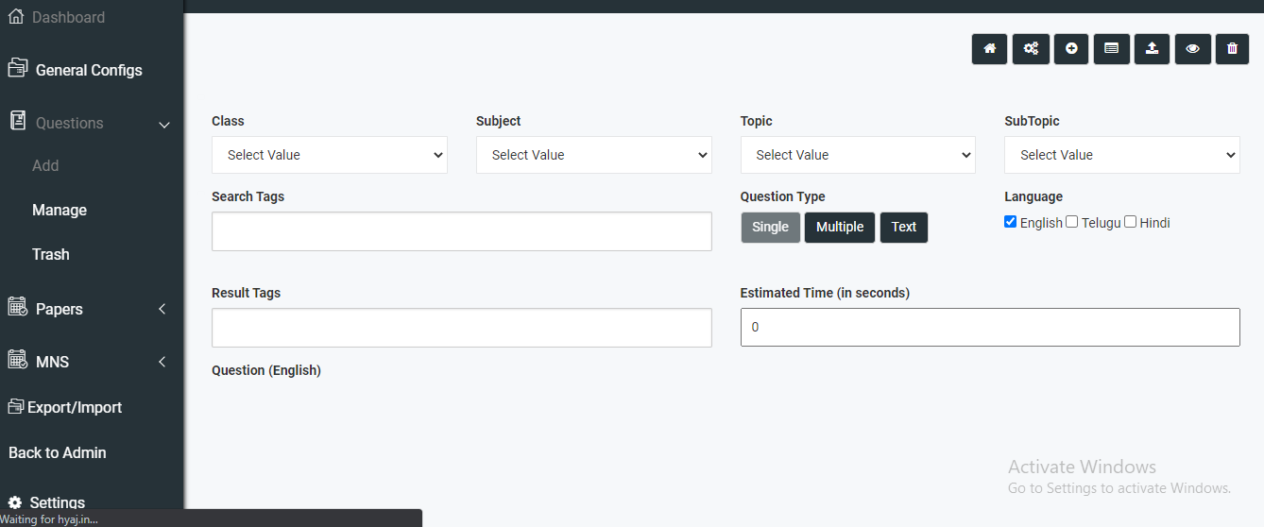This screenshot has width=1264, height=527.
Task: Open the gears configuration icon button
Action: 1031,49
